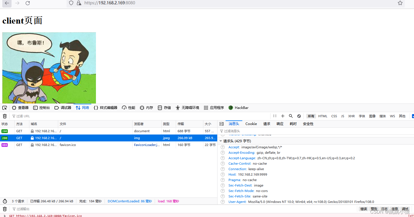Open the 响应 response details tab

[280, 124]
